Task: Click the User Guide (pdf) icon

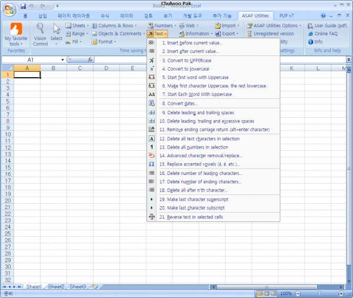Action: click(311, 26)
